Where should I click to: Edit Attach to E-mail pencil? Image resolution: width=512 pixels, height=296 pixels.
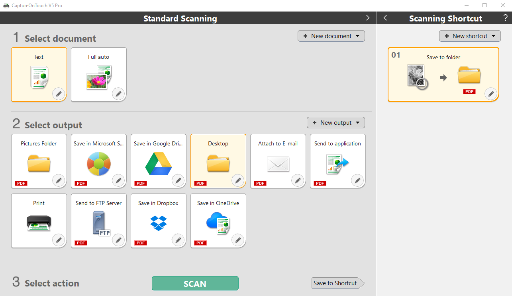click(x=298, y=181)
